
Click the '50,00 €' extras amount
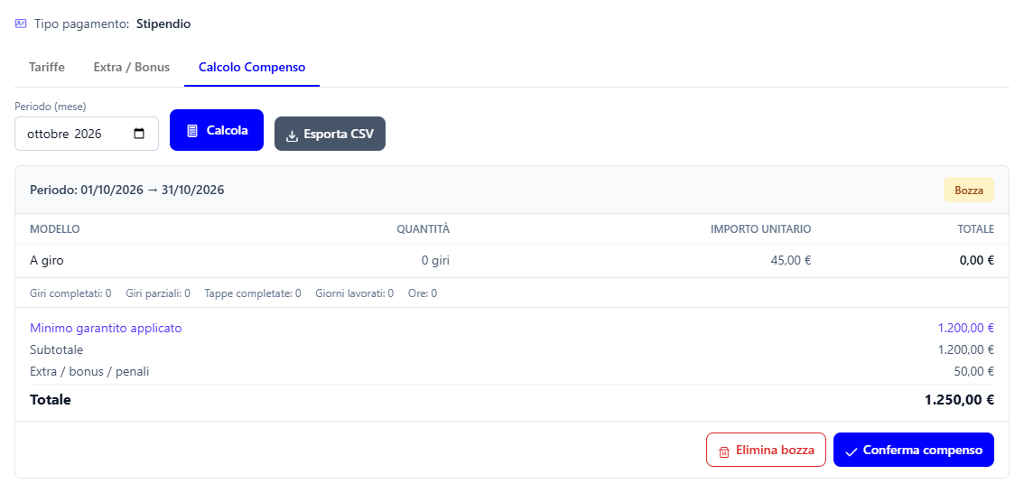coord(973,371)
